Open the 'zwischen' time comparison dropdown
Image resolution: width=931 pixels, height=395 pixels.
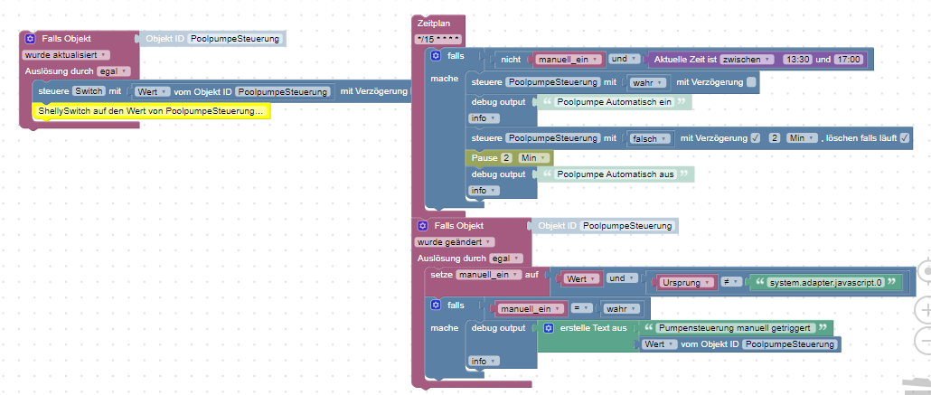[747, 60]
